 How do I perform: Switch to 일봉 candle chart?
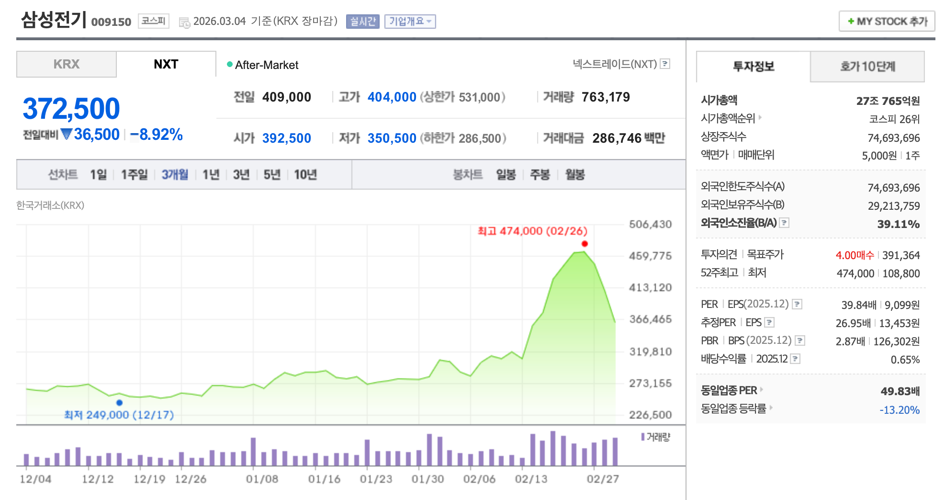coord(506,175)
